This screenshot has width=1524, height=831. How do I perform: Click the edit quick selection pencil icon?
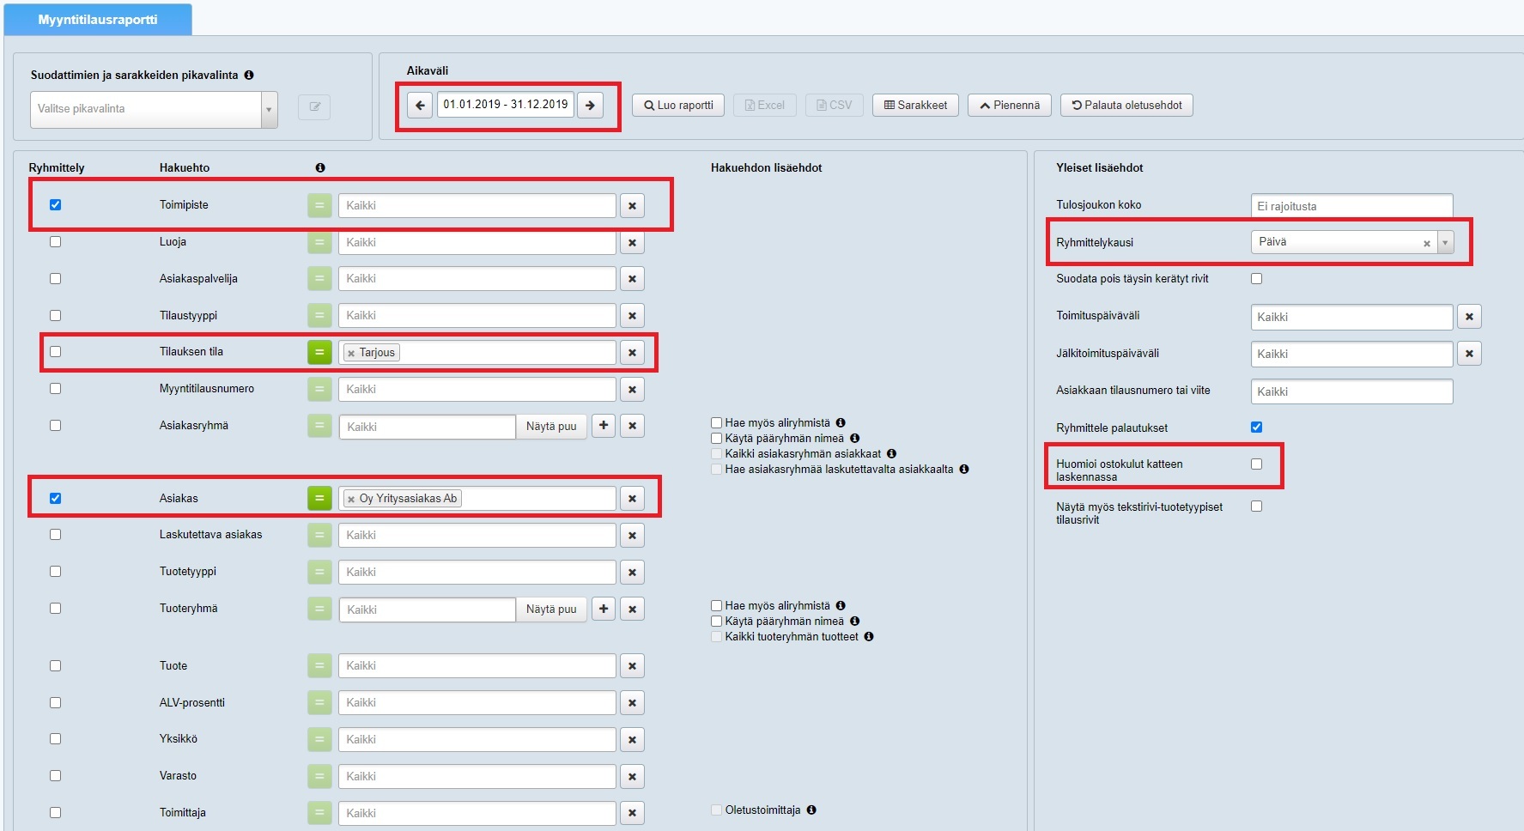point(314,107)
